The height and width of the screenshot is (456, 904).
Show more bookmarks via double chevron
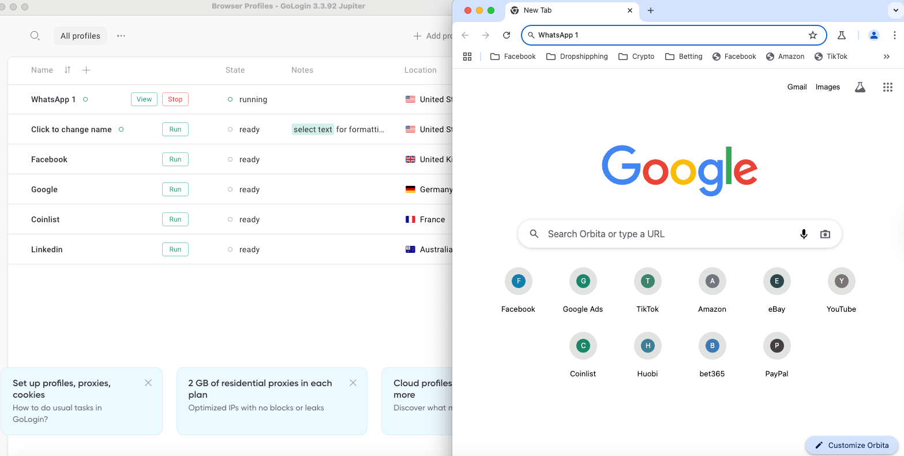tap(887, 57)
